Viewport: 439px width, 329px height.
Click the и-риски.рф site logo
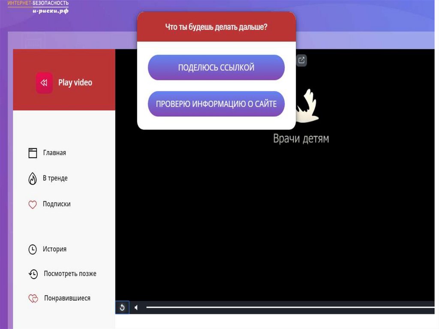point(38,7)
